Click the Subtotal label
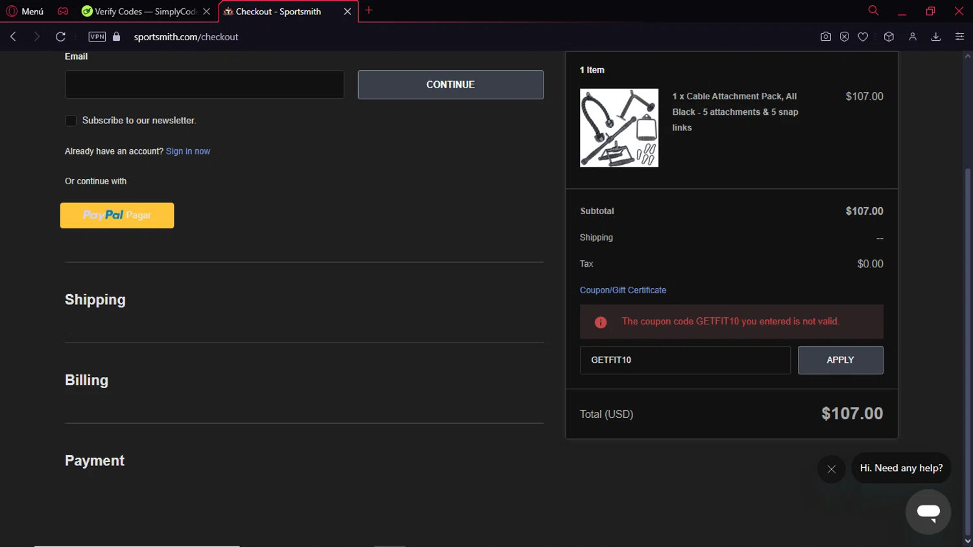This screenshot has width=973, height=547. (597, 211)
